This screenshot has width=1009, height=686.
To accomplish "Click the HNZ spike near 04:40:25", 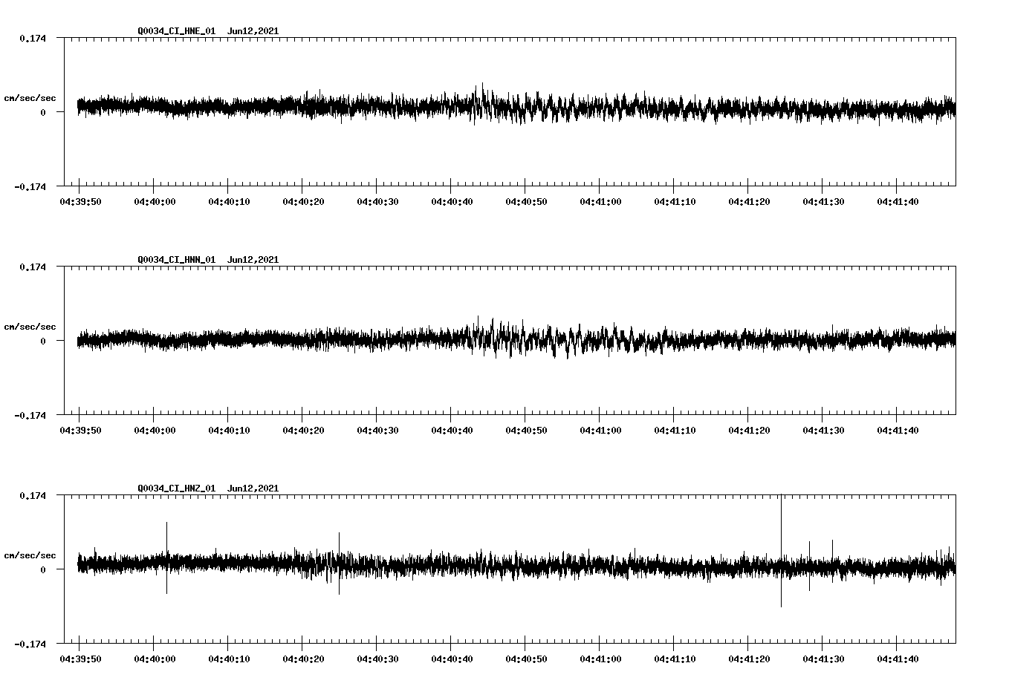I will pyautogui.click(x=339, y=563).
